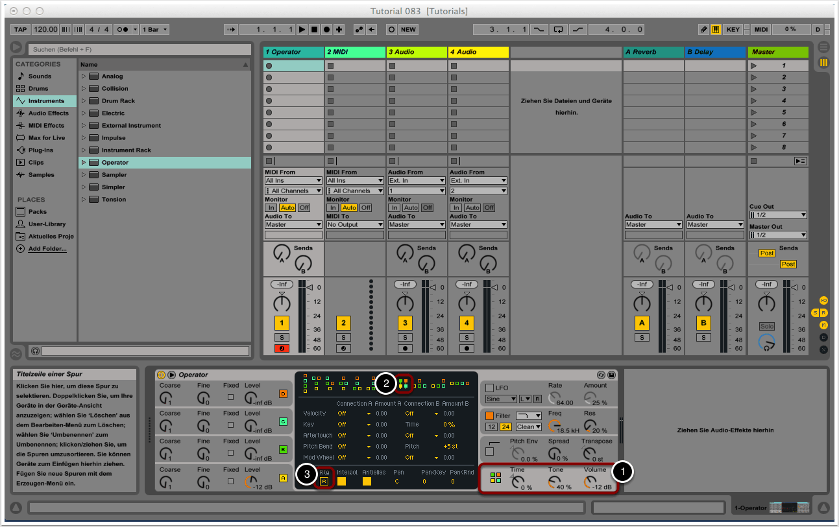Image resolution: width=839 pixels, height=527 pixels.
Task: Click the arrangement Record button
Action: [x=326, y=30]
